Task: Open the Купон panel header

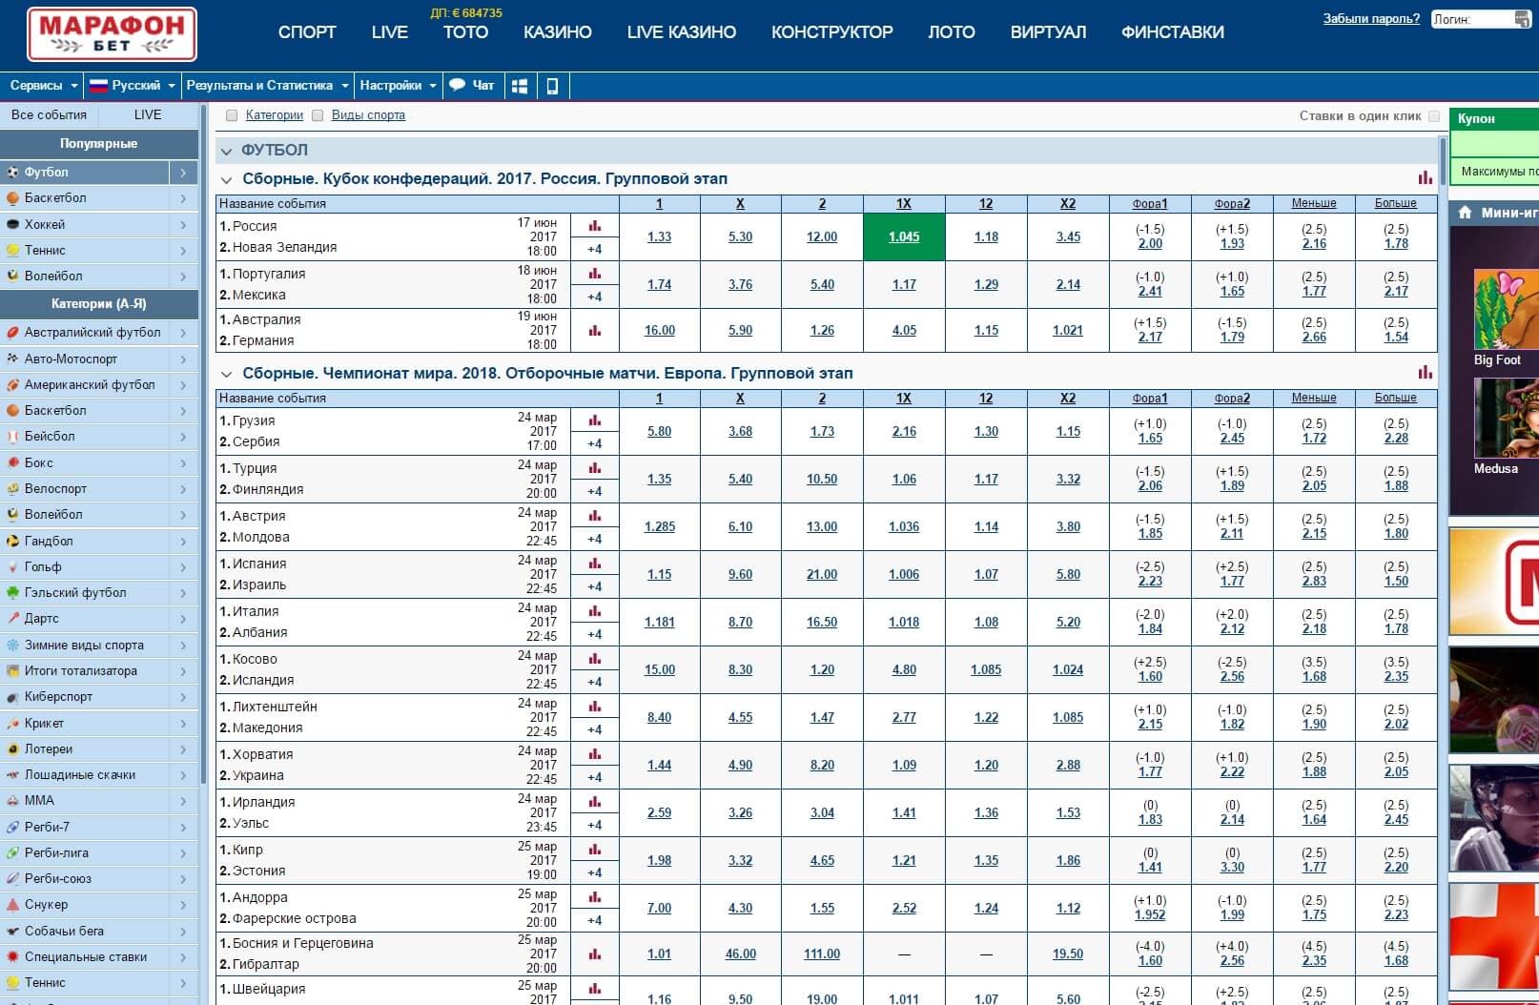Action: pyautogui.click(x=1494, y=119)
